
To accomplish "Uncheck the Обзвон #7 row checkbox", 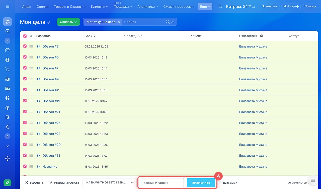I will pyautogui.click(x=25, y=68).
